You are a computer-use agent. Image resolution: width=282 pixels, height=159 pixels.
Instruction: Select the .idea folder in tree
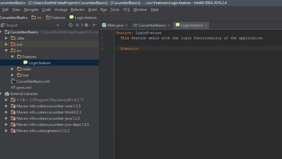(x=20, y=38)
